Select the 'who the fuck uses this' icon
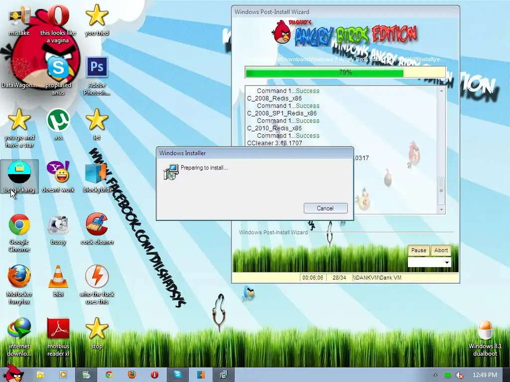 [97, 285]
